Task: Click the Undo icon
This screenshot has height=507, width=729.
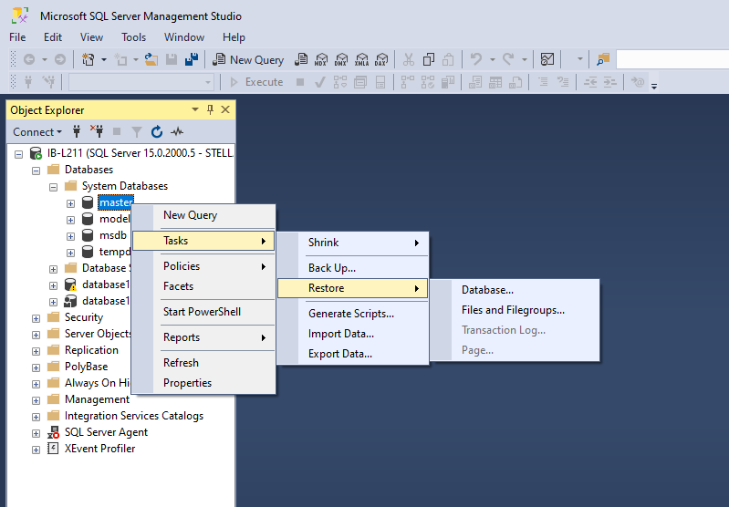Action: (x=475, y=59)
